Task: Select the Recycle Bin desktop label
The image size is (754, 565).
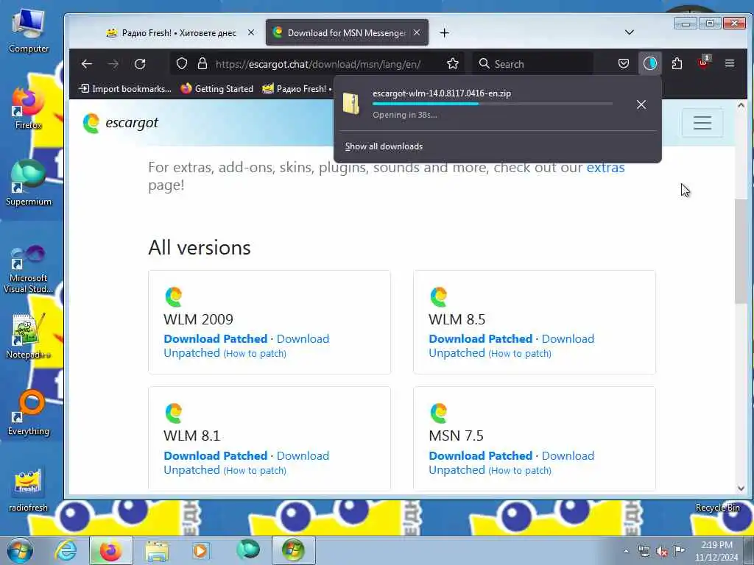Action: tap(717, 508)
